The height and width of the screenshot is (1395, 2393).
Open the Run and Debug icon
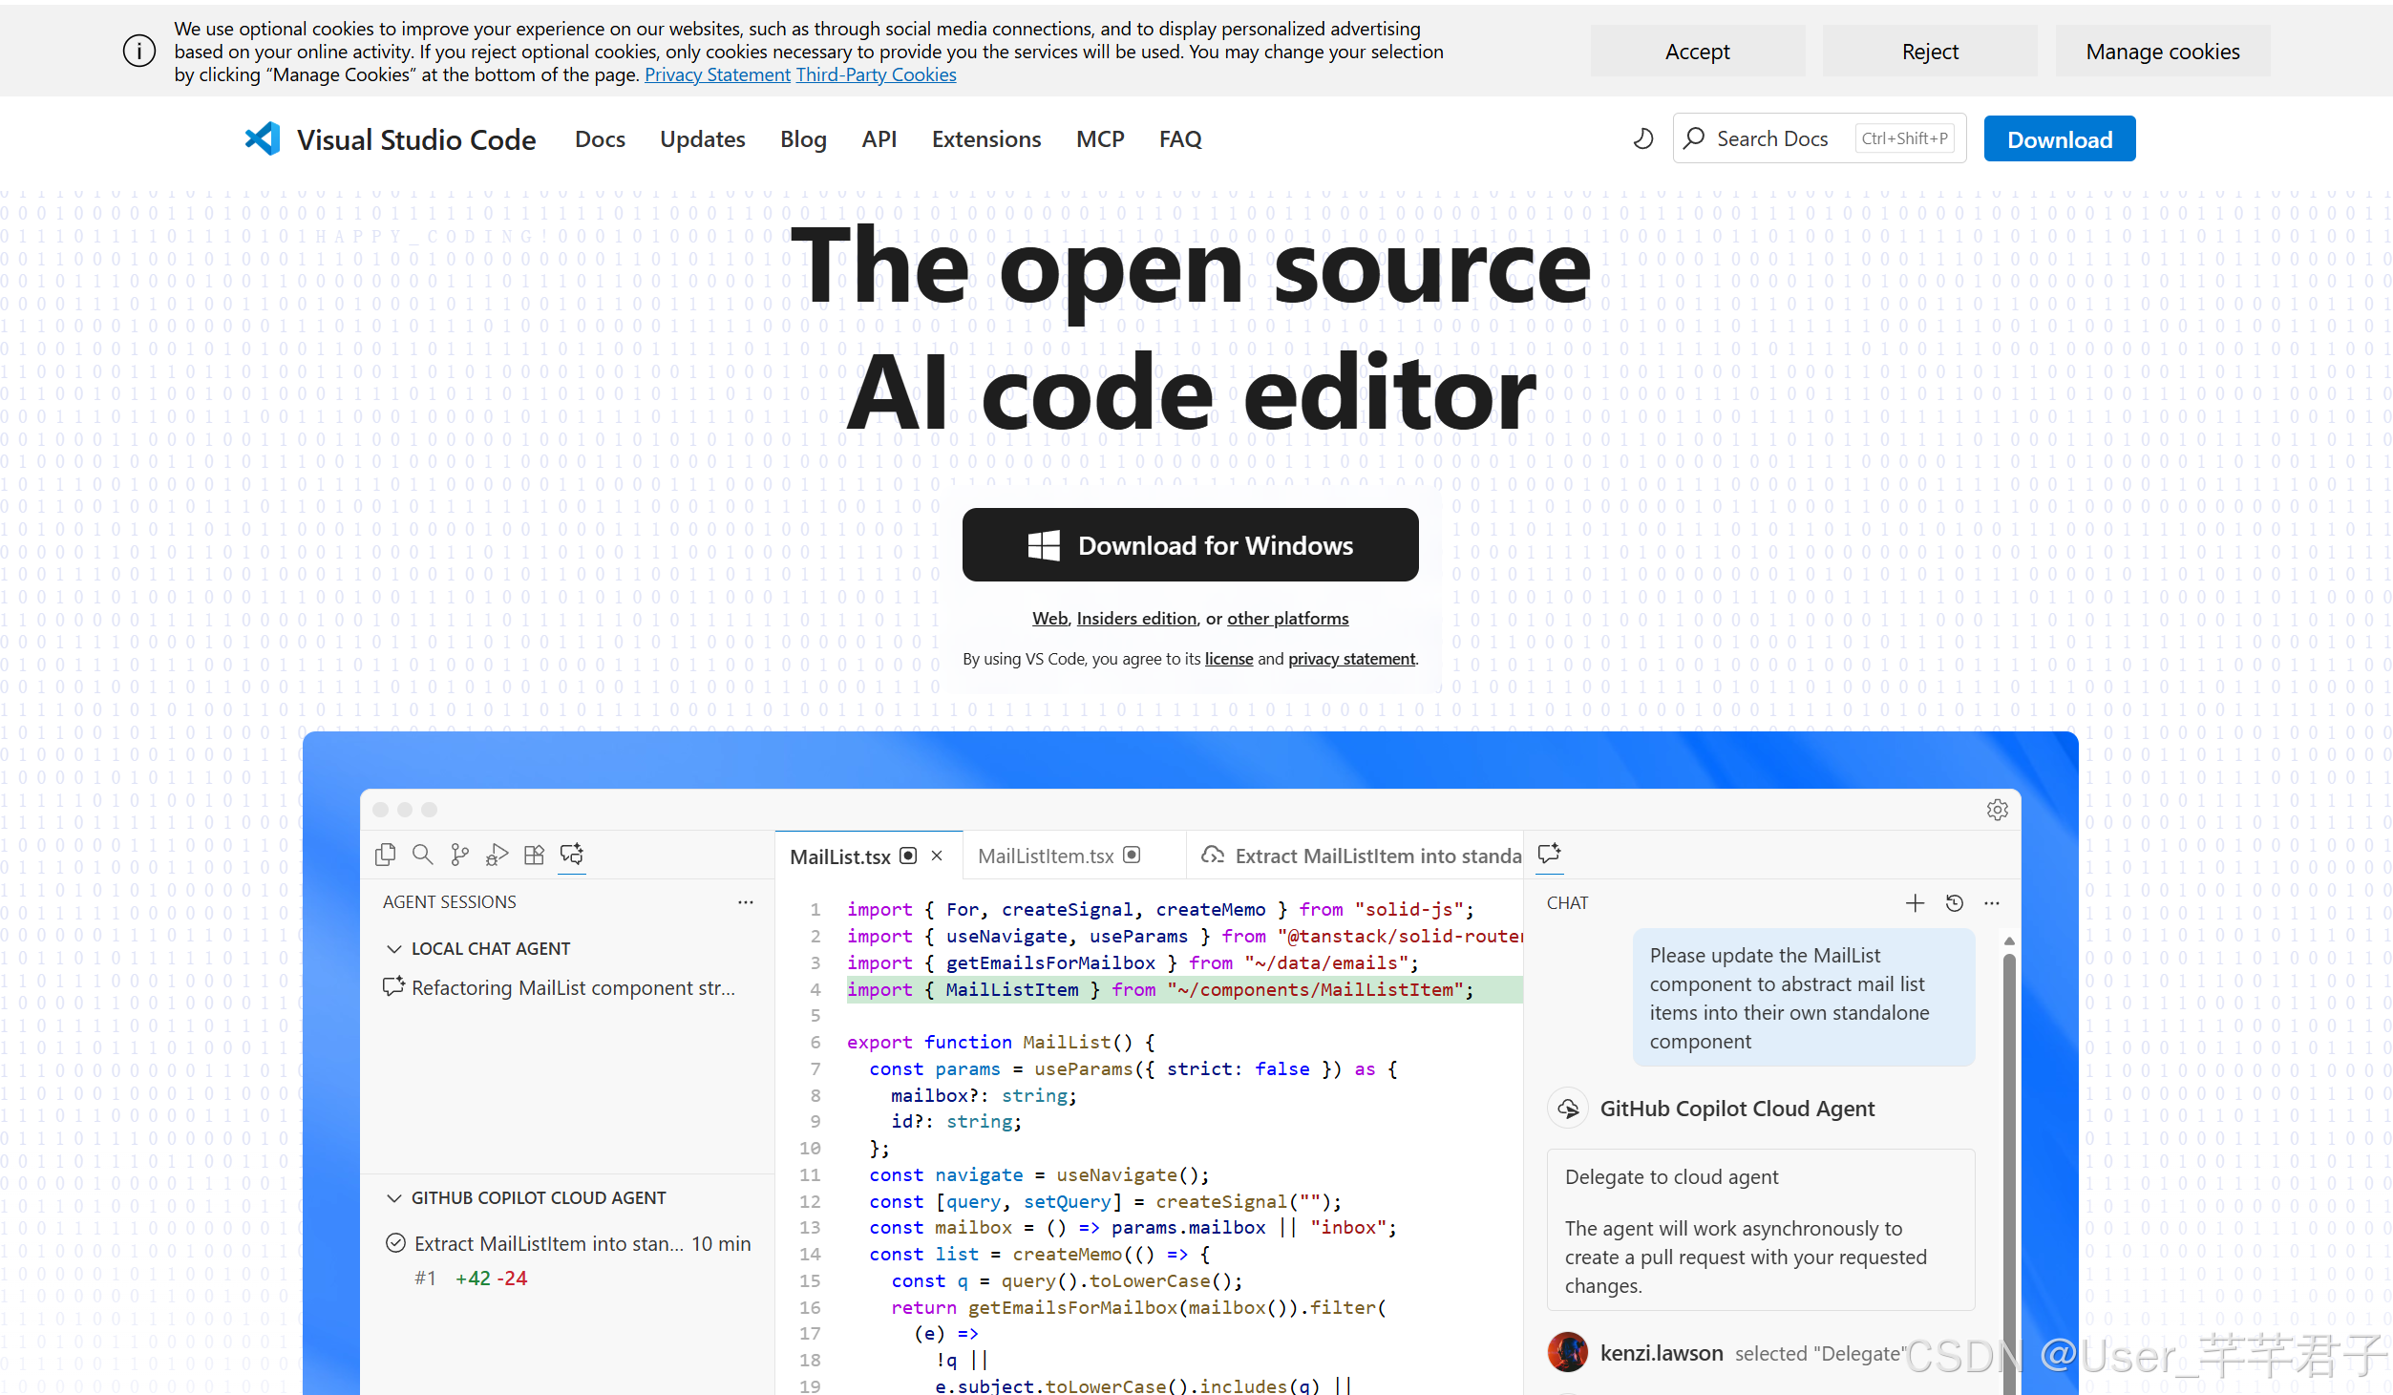pyautogui.click(x=497, y=855)
